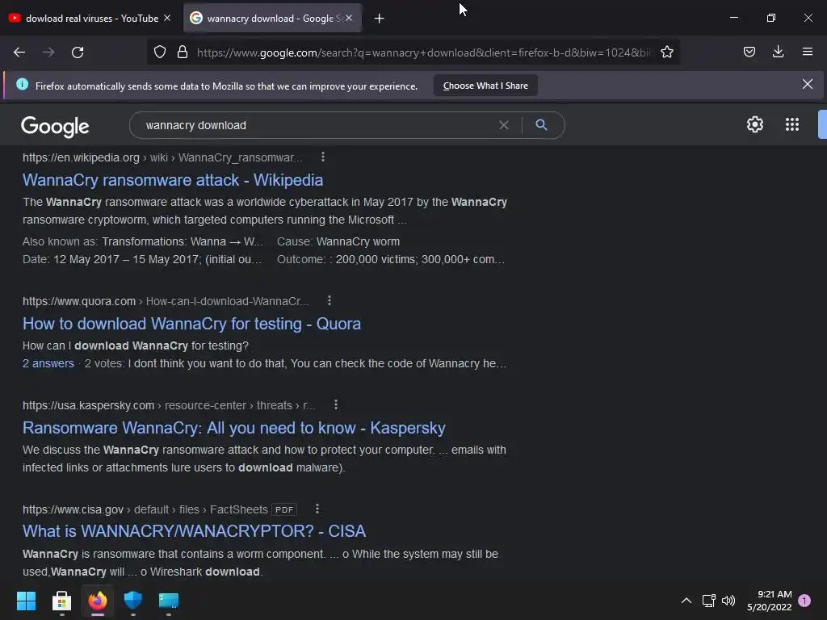This screenshot has height=620, width=827.
Task: Save page to Pocket
Action: coord(749,52)
